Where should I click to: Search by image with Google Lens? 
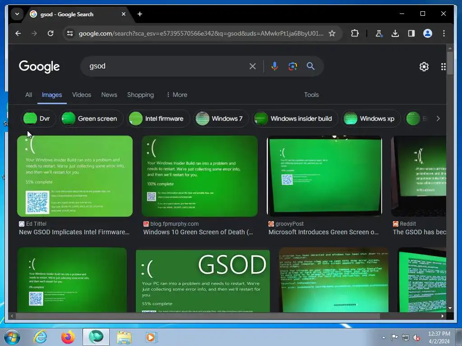pyautogui.click(x=292, y=66)
